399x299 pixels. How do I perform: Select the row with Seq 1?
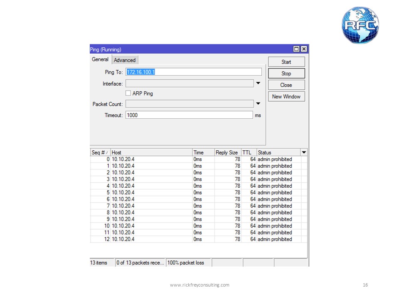199,166
